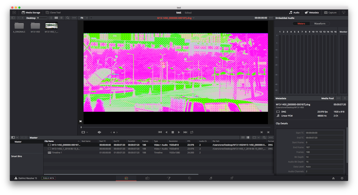The width and height of the screenshot is (358, 195).
Task: Open workspace dropdown arrow icon top-left
Action: 14,13
